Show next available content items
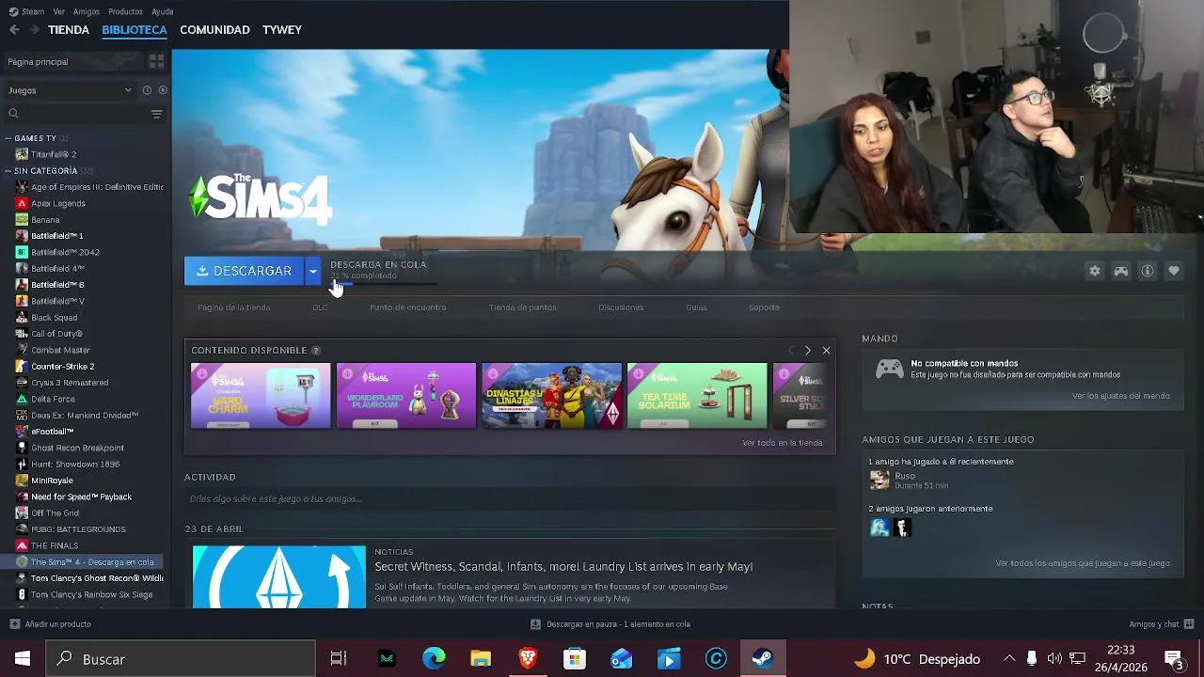This screenshot has width=1204, height=677. click(x=807, y=351)
